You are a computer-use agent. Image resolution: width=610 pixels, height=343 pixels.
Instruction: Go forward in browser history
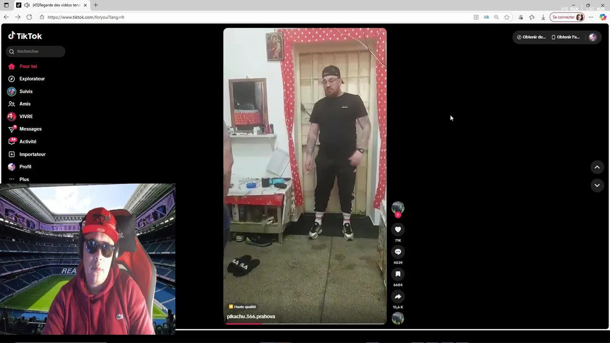pyautogui.click(x=18, y=17)
